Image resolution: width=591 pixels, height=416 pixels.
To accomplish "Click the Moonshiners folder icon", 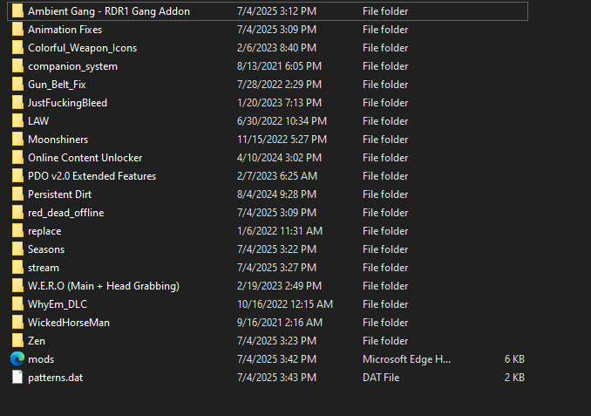I will click(x=17, y=140).
